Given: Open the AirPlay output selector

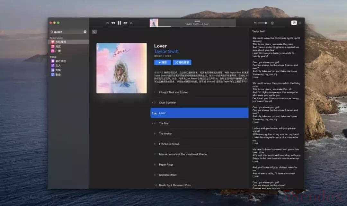Looking at the screenshot, I should pos(272,23).
